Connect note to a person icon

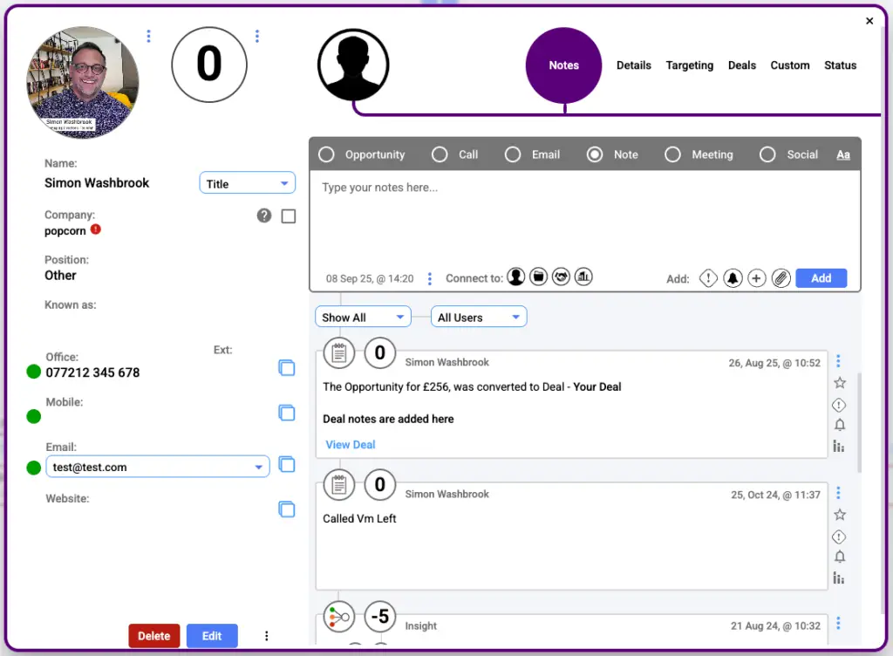click(516, 277)
